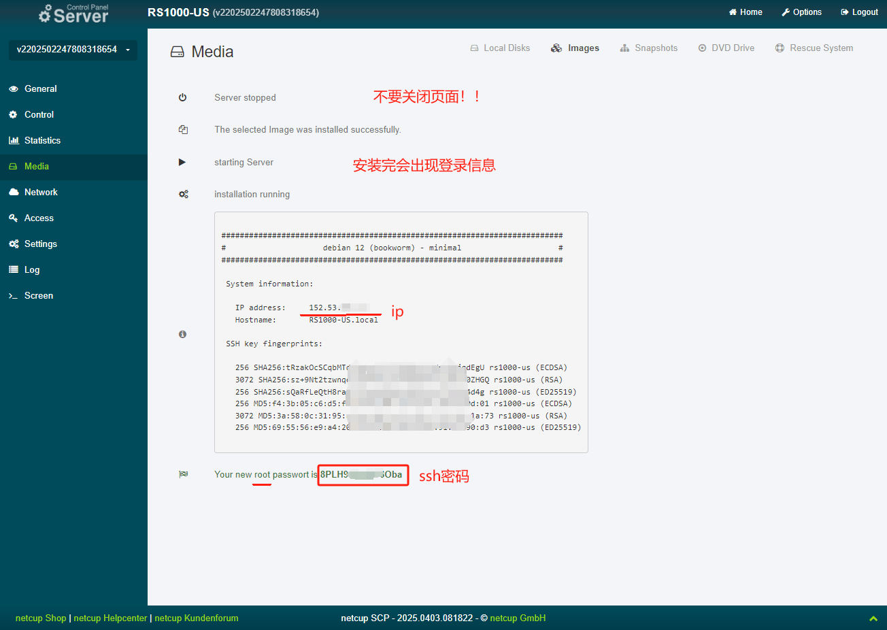This screenshot has width=887, height=630.
Task: Click the scroll-to-top arrow in footer
Action: tap(873, 618)
